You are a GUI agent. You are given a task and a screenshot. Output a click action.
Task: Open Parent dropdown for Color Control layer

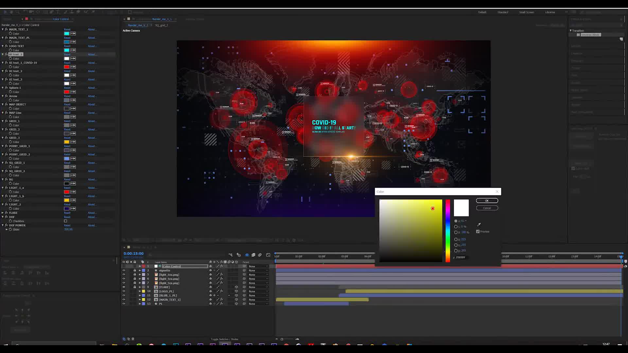(x=258, y=266)
